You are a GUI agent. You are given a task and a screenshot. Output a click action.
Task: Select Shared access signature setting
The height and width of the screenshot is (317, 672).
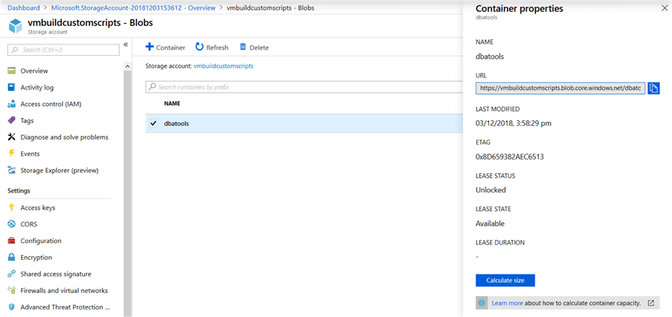tap(56, 274)
